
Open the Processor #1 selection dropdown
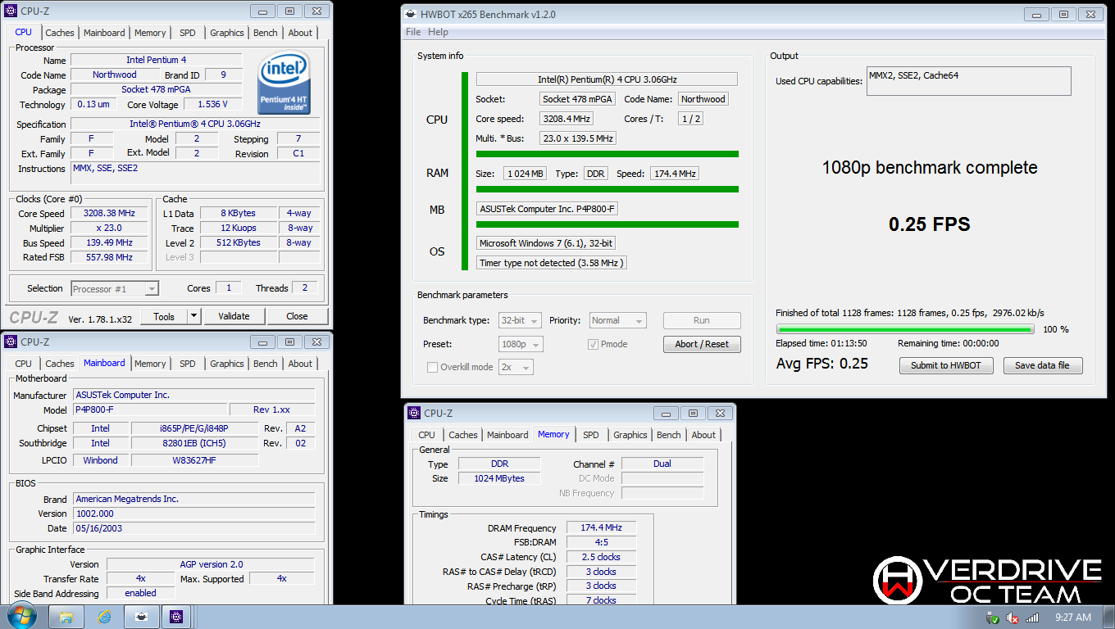pyautogui.click(x=115, y=288)
